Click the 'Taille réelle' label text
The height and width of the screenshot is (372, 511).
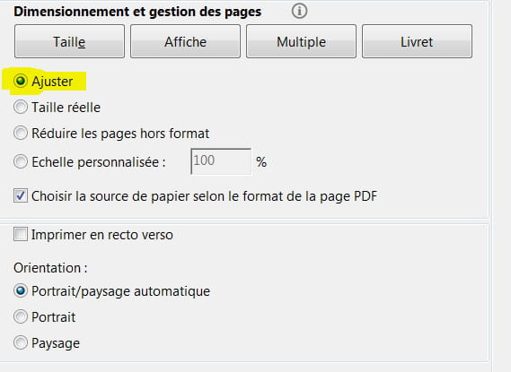pyautogui.click(x=66, y=108)
